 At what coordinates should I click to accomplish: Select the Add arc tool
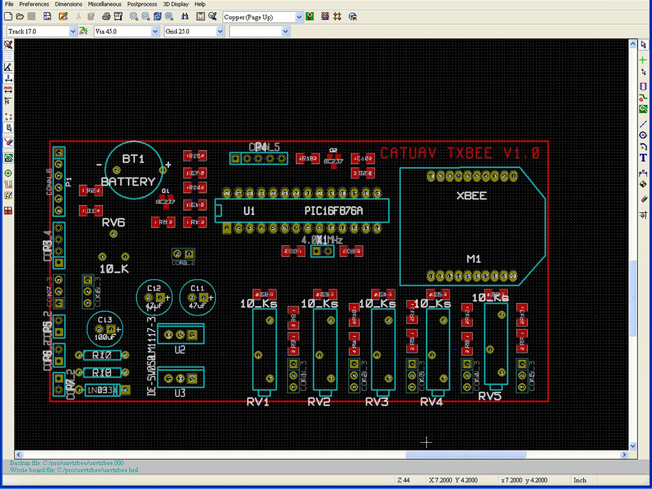[x=644, y=146]
